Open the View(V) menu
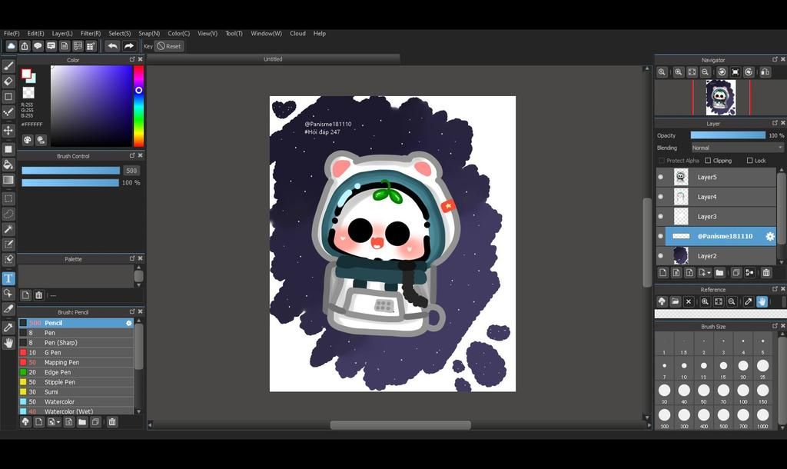Viewport: 787px width, 469px height. (208, 33)
